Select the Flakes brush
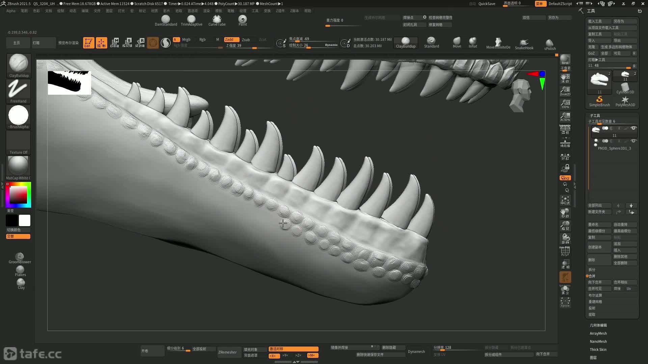Viewport: 648px width, 364px height. pos(20,271)
